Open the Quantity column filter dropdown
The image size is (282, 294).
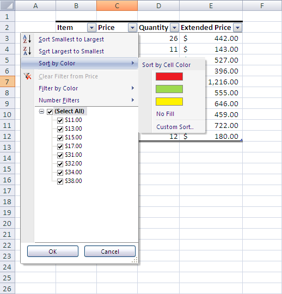pos(174,28)
